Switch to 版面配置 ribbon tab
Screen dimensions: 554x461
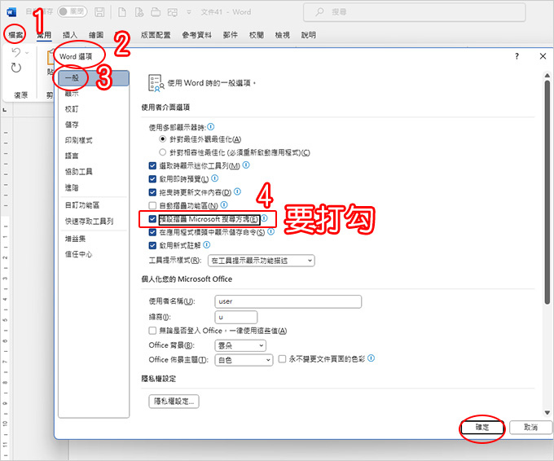coord(156,35)
